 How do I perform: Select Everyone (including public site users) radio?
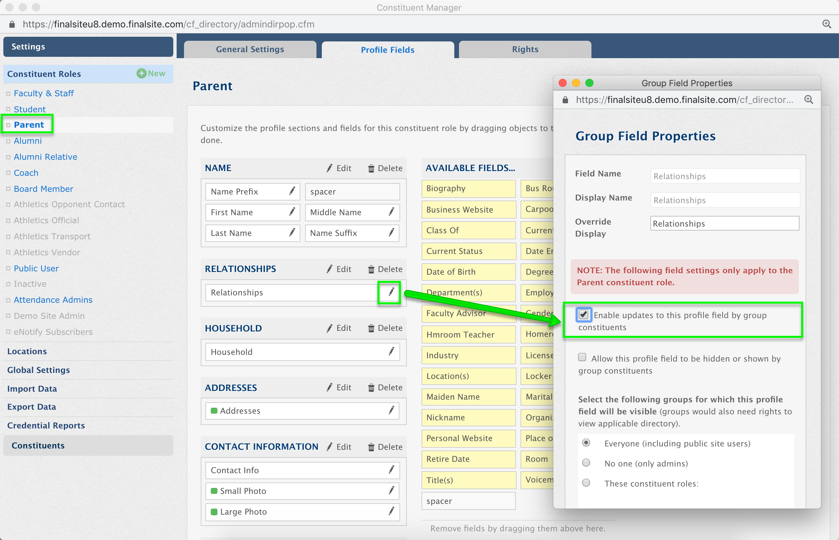(586, 443)
